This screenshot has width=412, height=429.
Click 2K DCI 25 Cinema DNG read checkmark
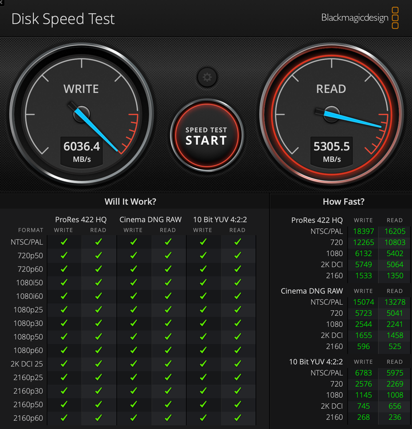[168, 364]
